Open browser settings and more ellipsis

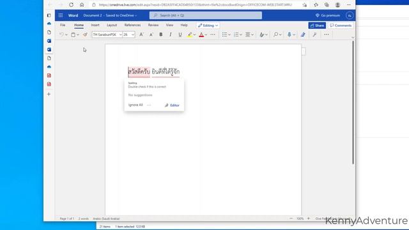(349, 4)
